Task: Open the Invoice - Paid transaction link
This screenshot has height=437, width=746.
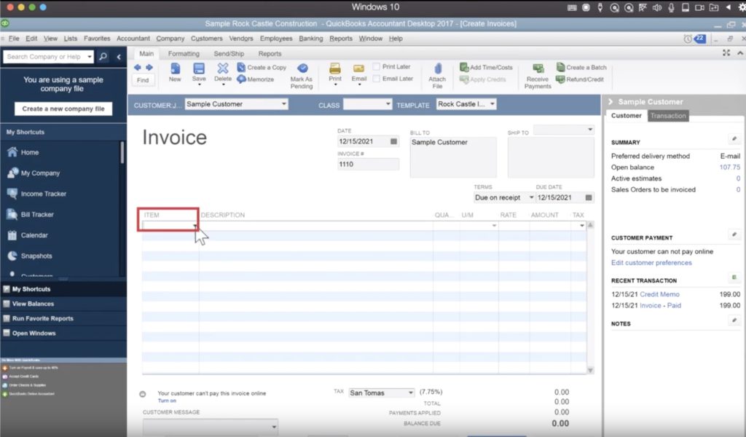Action: (660, 305)
